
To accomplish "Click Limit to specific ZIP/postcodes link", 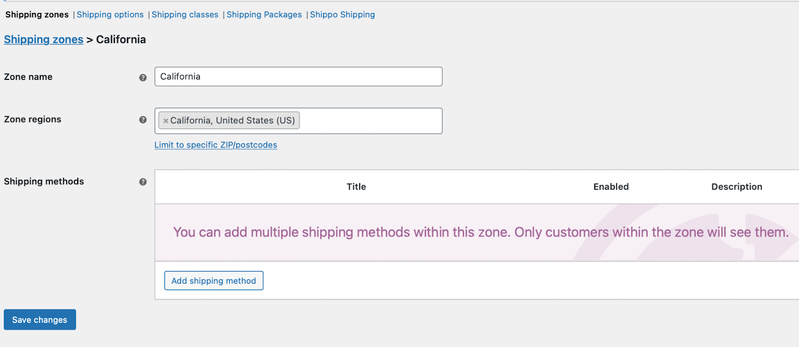I will [216, 145].
